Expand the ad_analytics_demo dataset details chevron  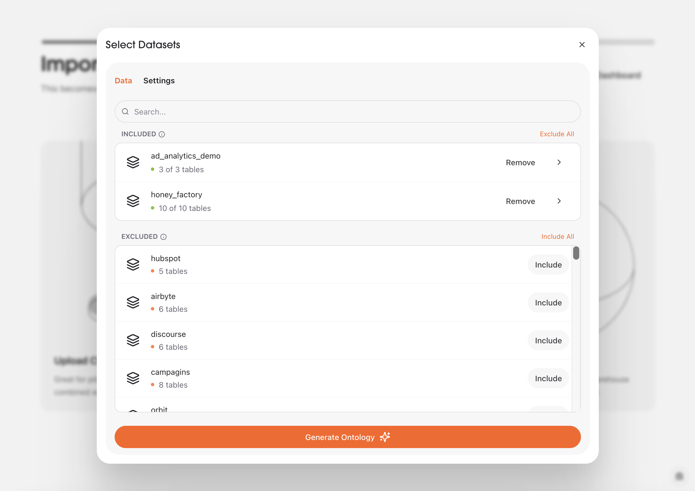pos(559,162)
